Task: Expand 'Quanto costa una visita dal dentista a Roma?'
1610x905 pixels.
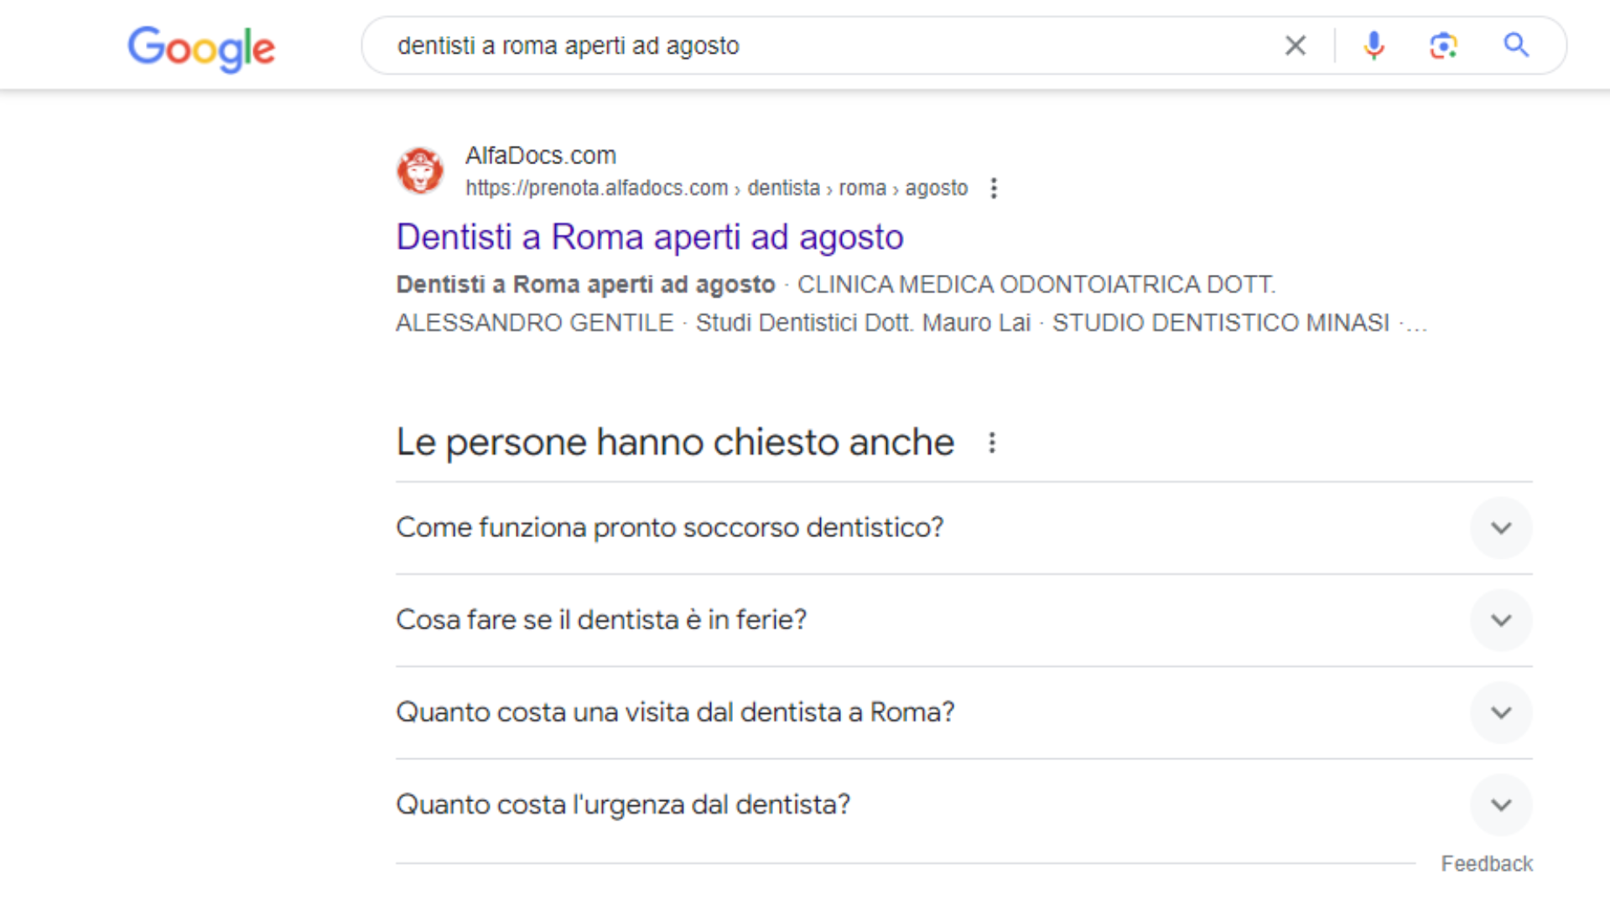Action: pos(1501,713)
